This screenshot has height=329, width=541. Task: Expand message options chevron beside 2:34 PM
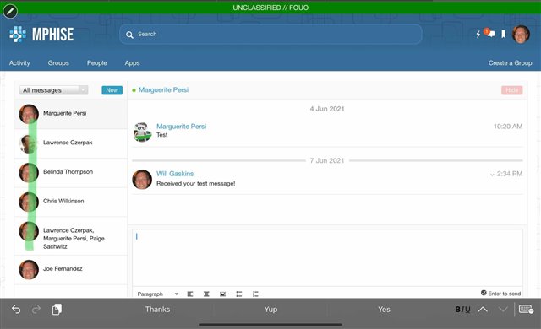pyautogui.click(x=492, y=175)
